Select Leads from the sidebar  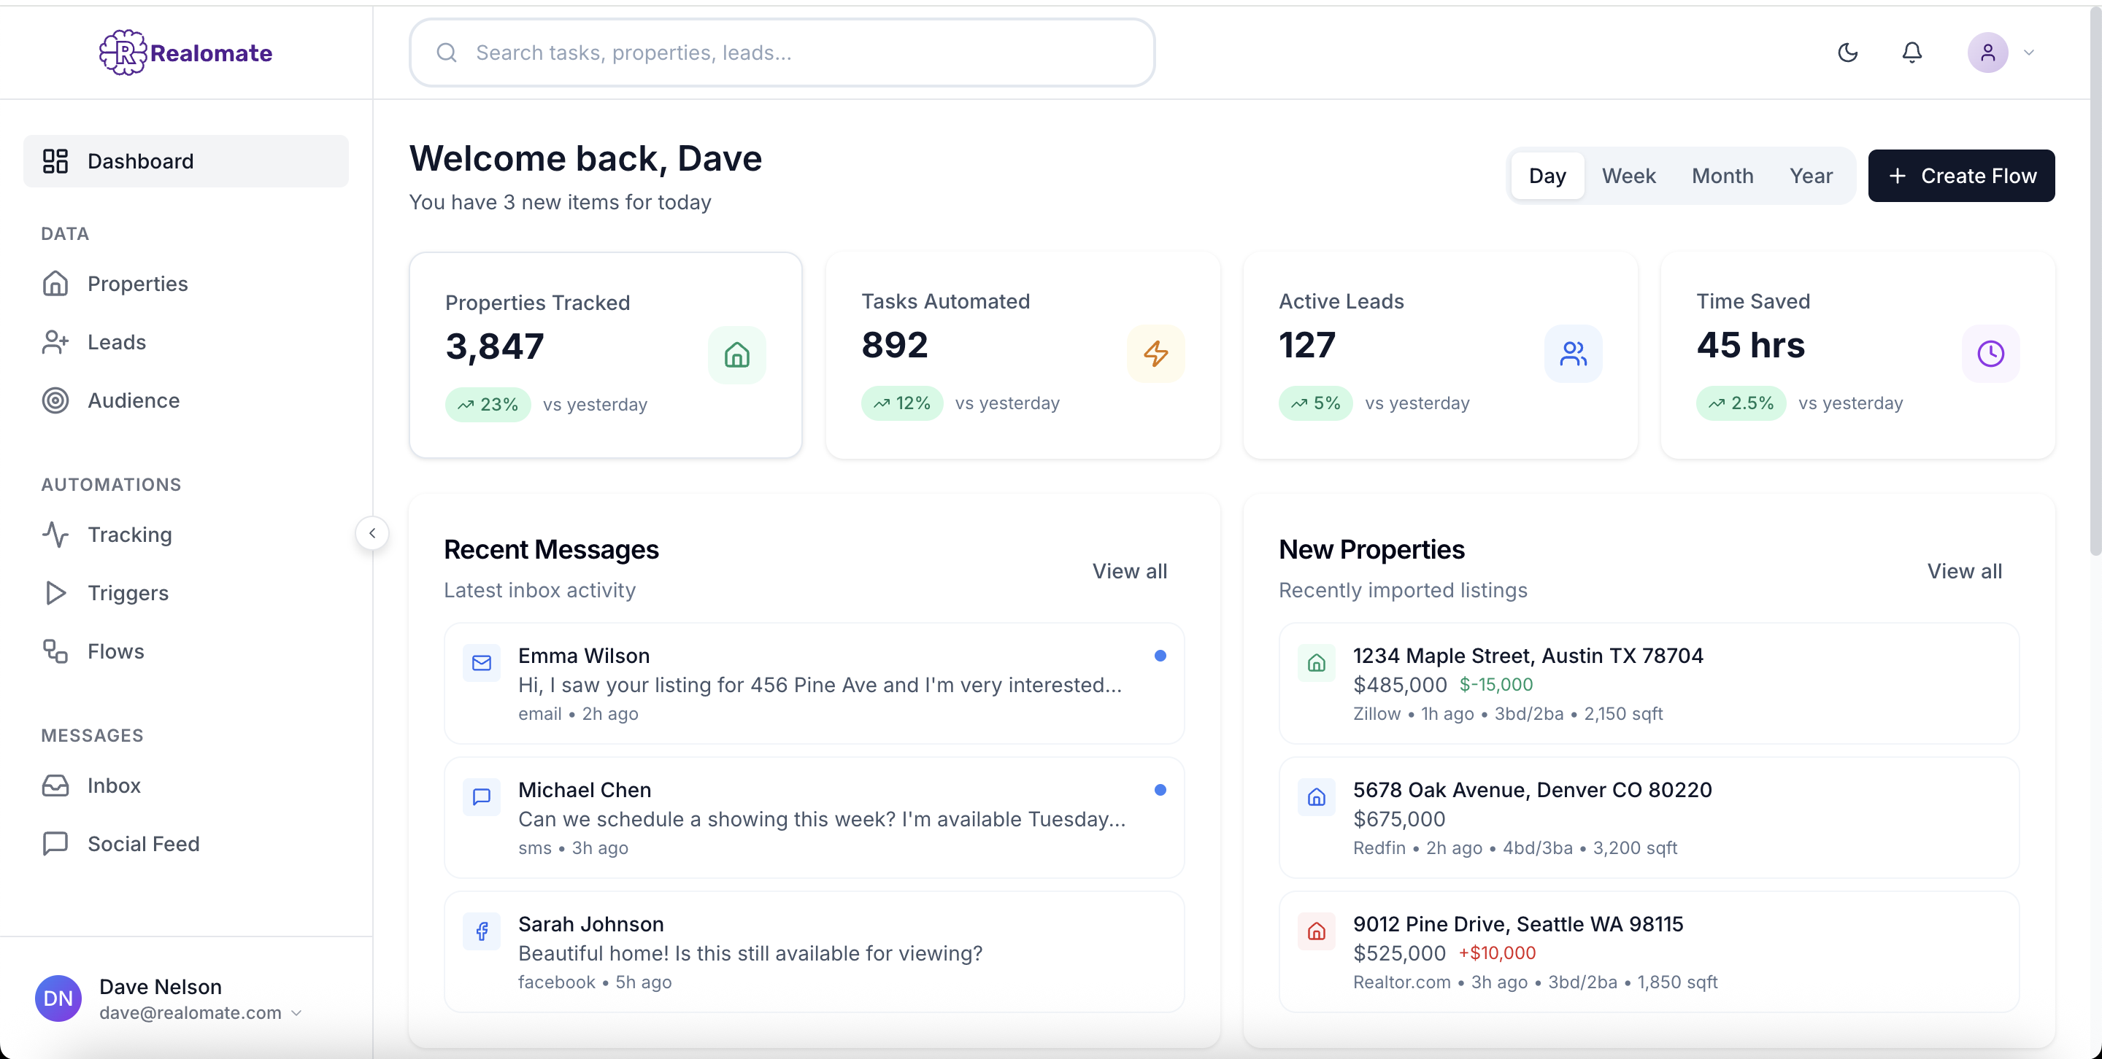pyautogui.click(x=117, y=341)
